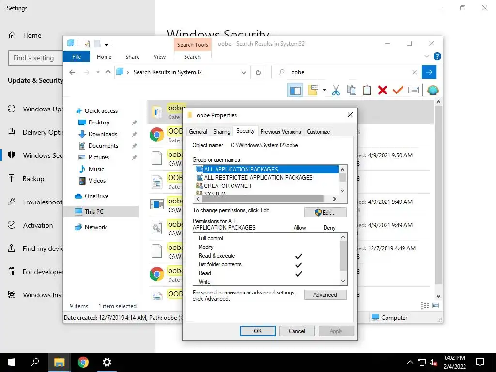
Task: Refresh the search results location
Action: 258,73
